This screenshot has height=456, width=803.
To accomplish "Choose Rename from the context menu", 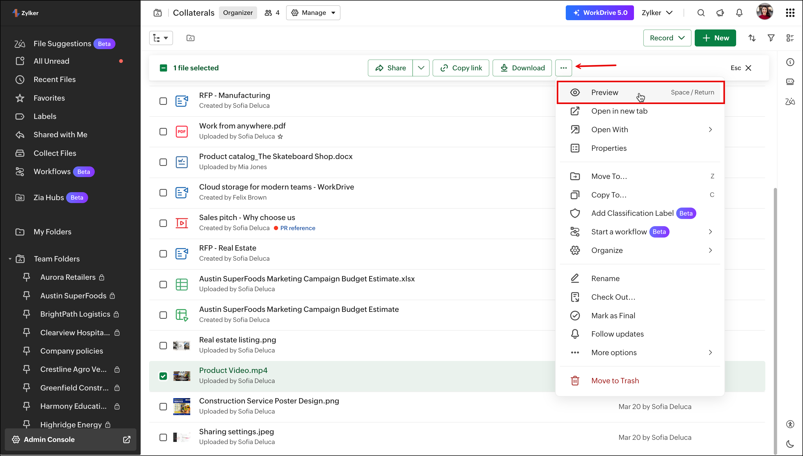I will pyautogui.click(x=605, y=278).
